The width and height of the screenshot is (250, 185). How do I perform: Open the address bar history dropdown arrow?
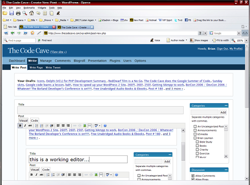205,33
